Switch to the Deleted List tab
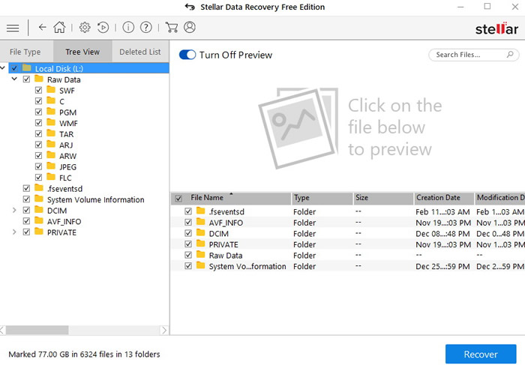Image resolution: width=525 pixels, height=365 pixels. 139,52
